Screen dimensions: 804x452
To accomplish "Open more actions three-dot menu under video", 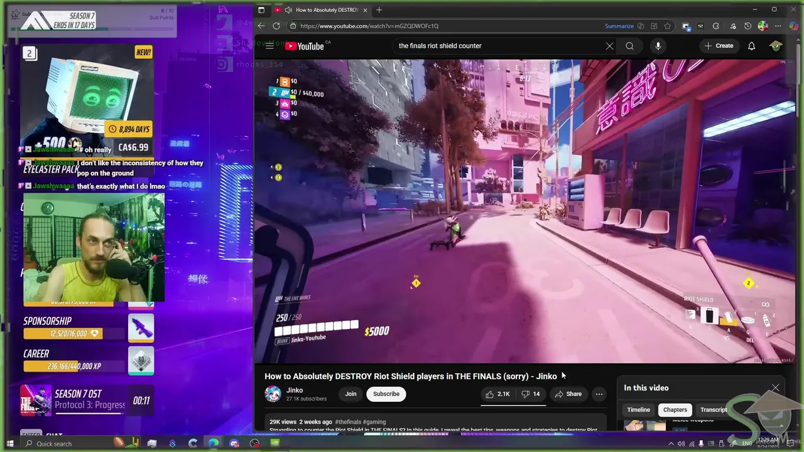I will coord(599,394).
